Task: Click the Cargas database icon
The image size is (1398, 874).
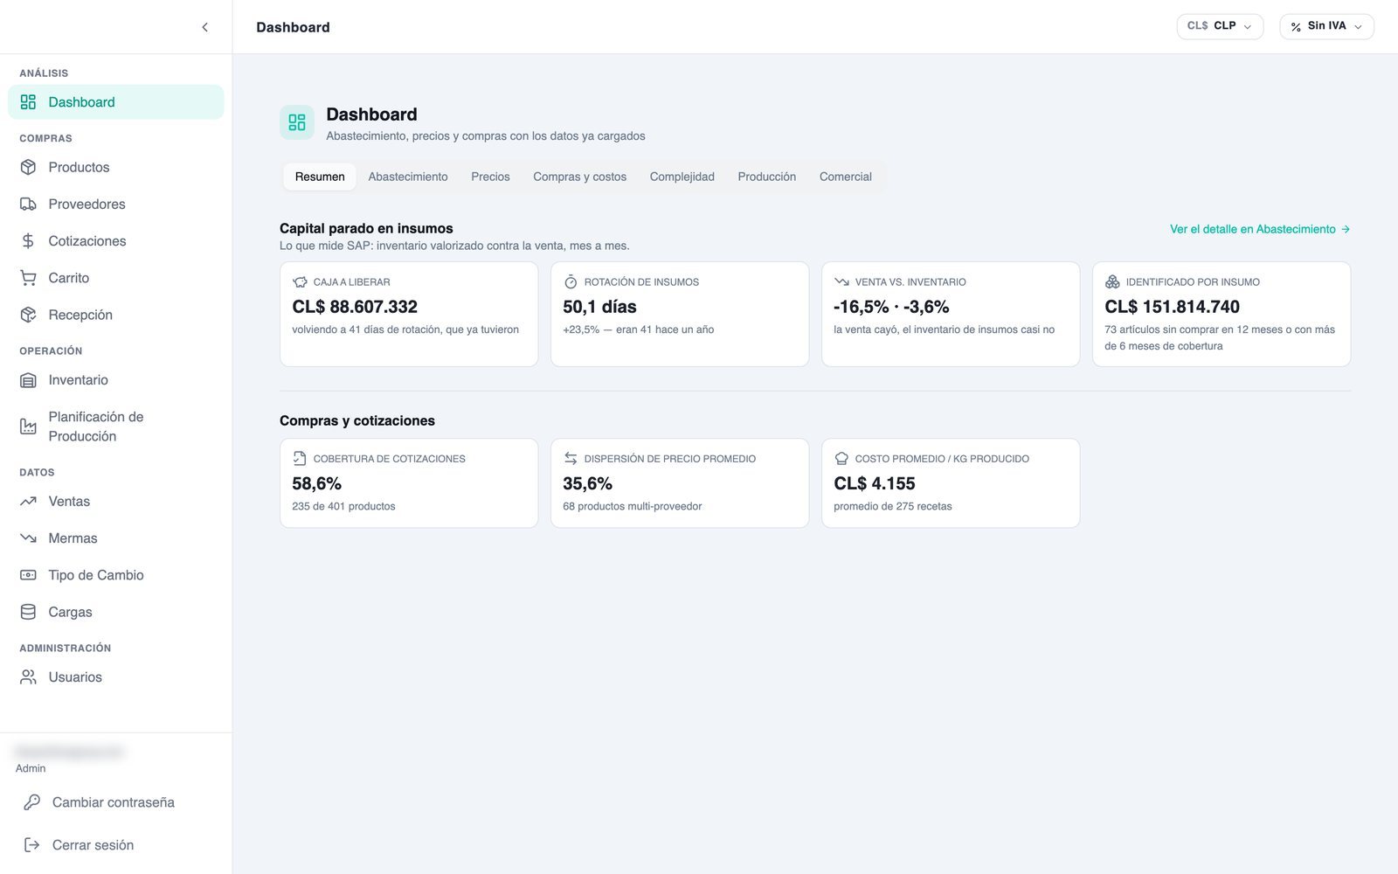Action: (x=28, y=612)
